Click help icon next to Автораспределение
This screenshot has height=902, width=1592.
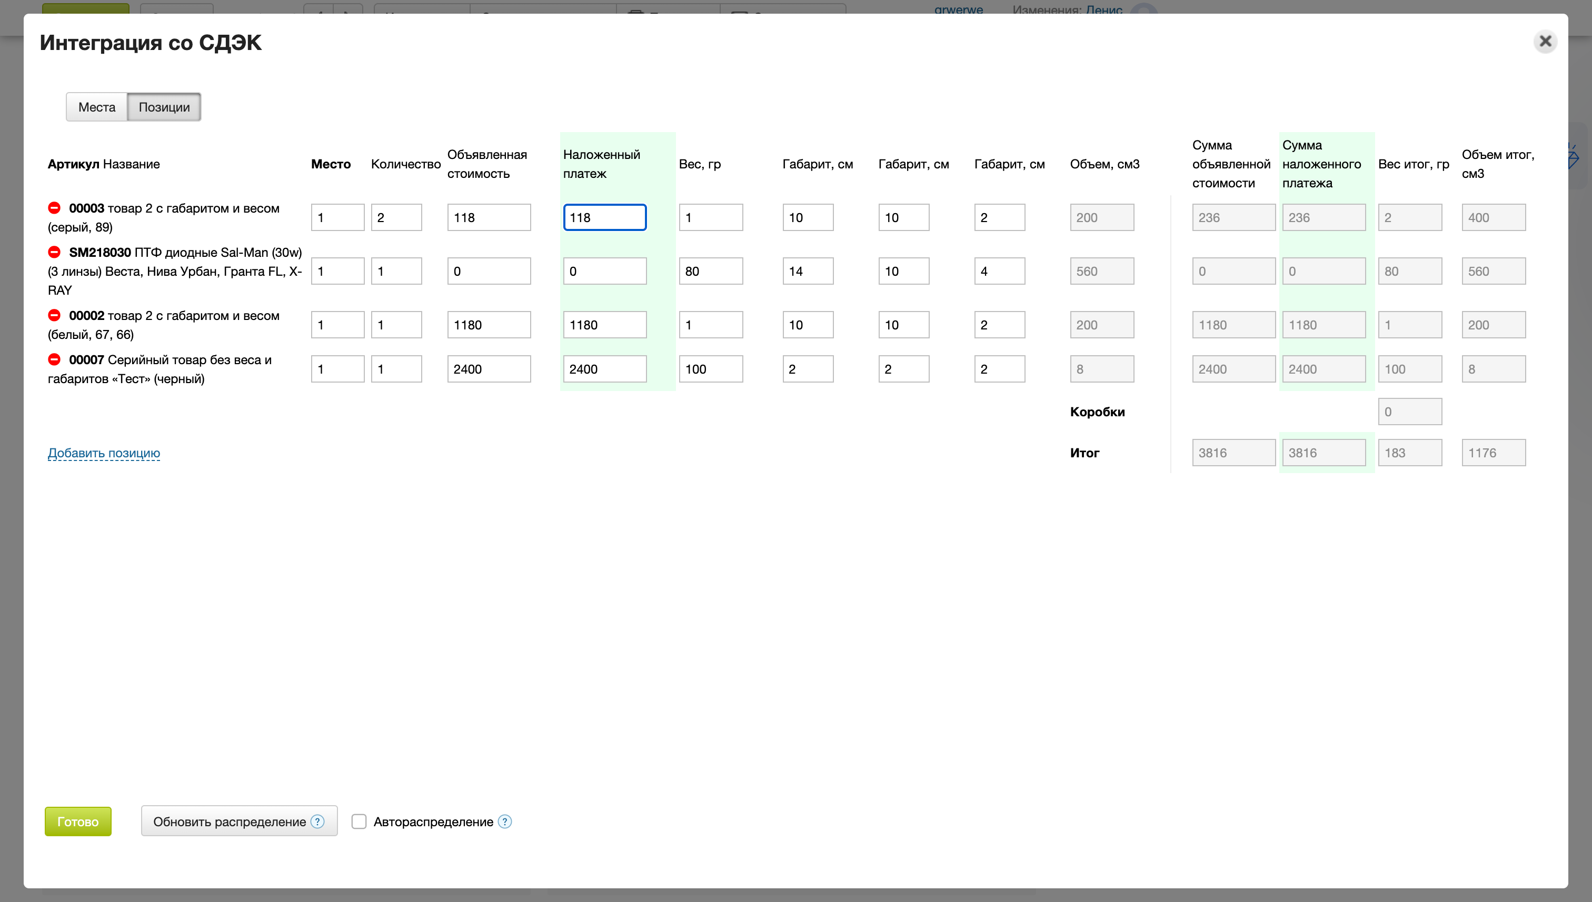505,821
